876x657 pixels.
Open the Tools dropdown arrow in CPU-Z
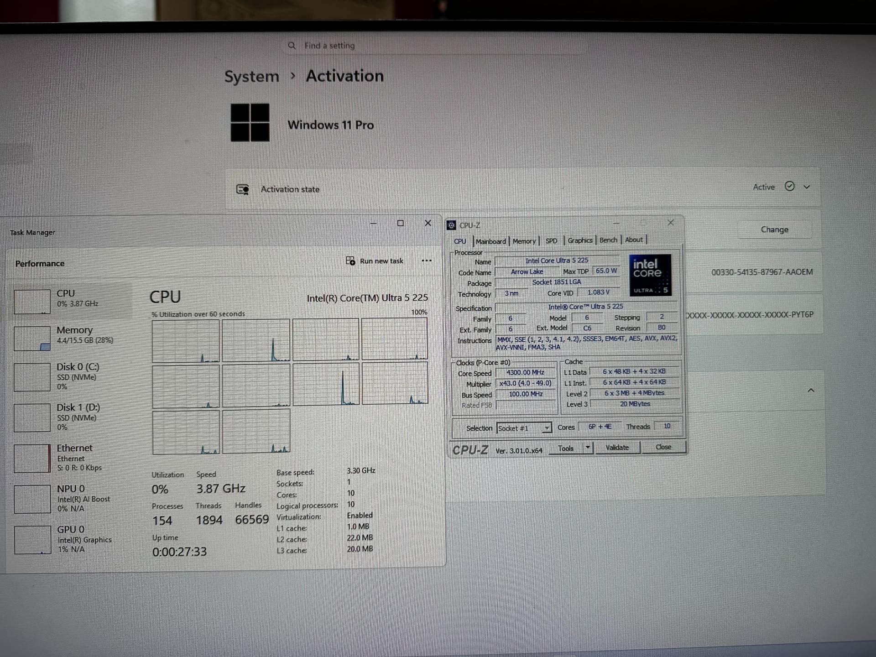pyautogui.click(x=588, y=448)
